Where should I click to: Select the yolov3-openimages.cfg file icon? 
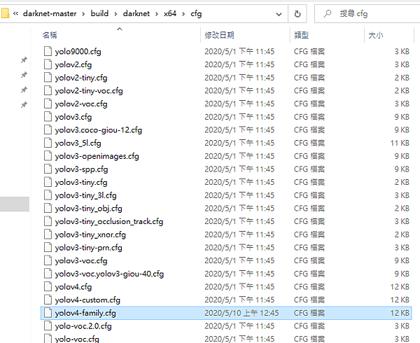point(48,156)
